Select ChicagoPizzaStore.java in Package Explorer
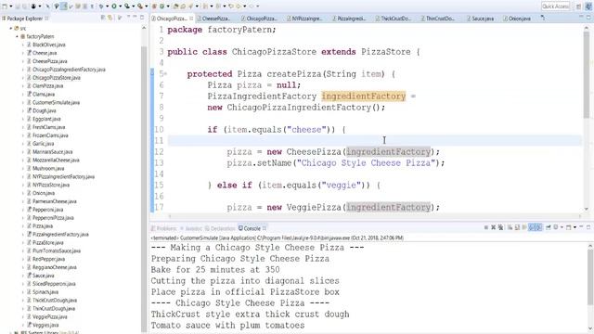This screenshot has width=594, height=334. pos(57,78)
